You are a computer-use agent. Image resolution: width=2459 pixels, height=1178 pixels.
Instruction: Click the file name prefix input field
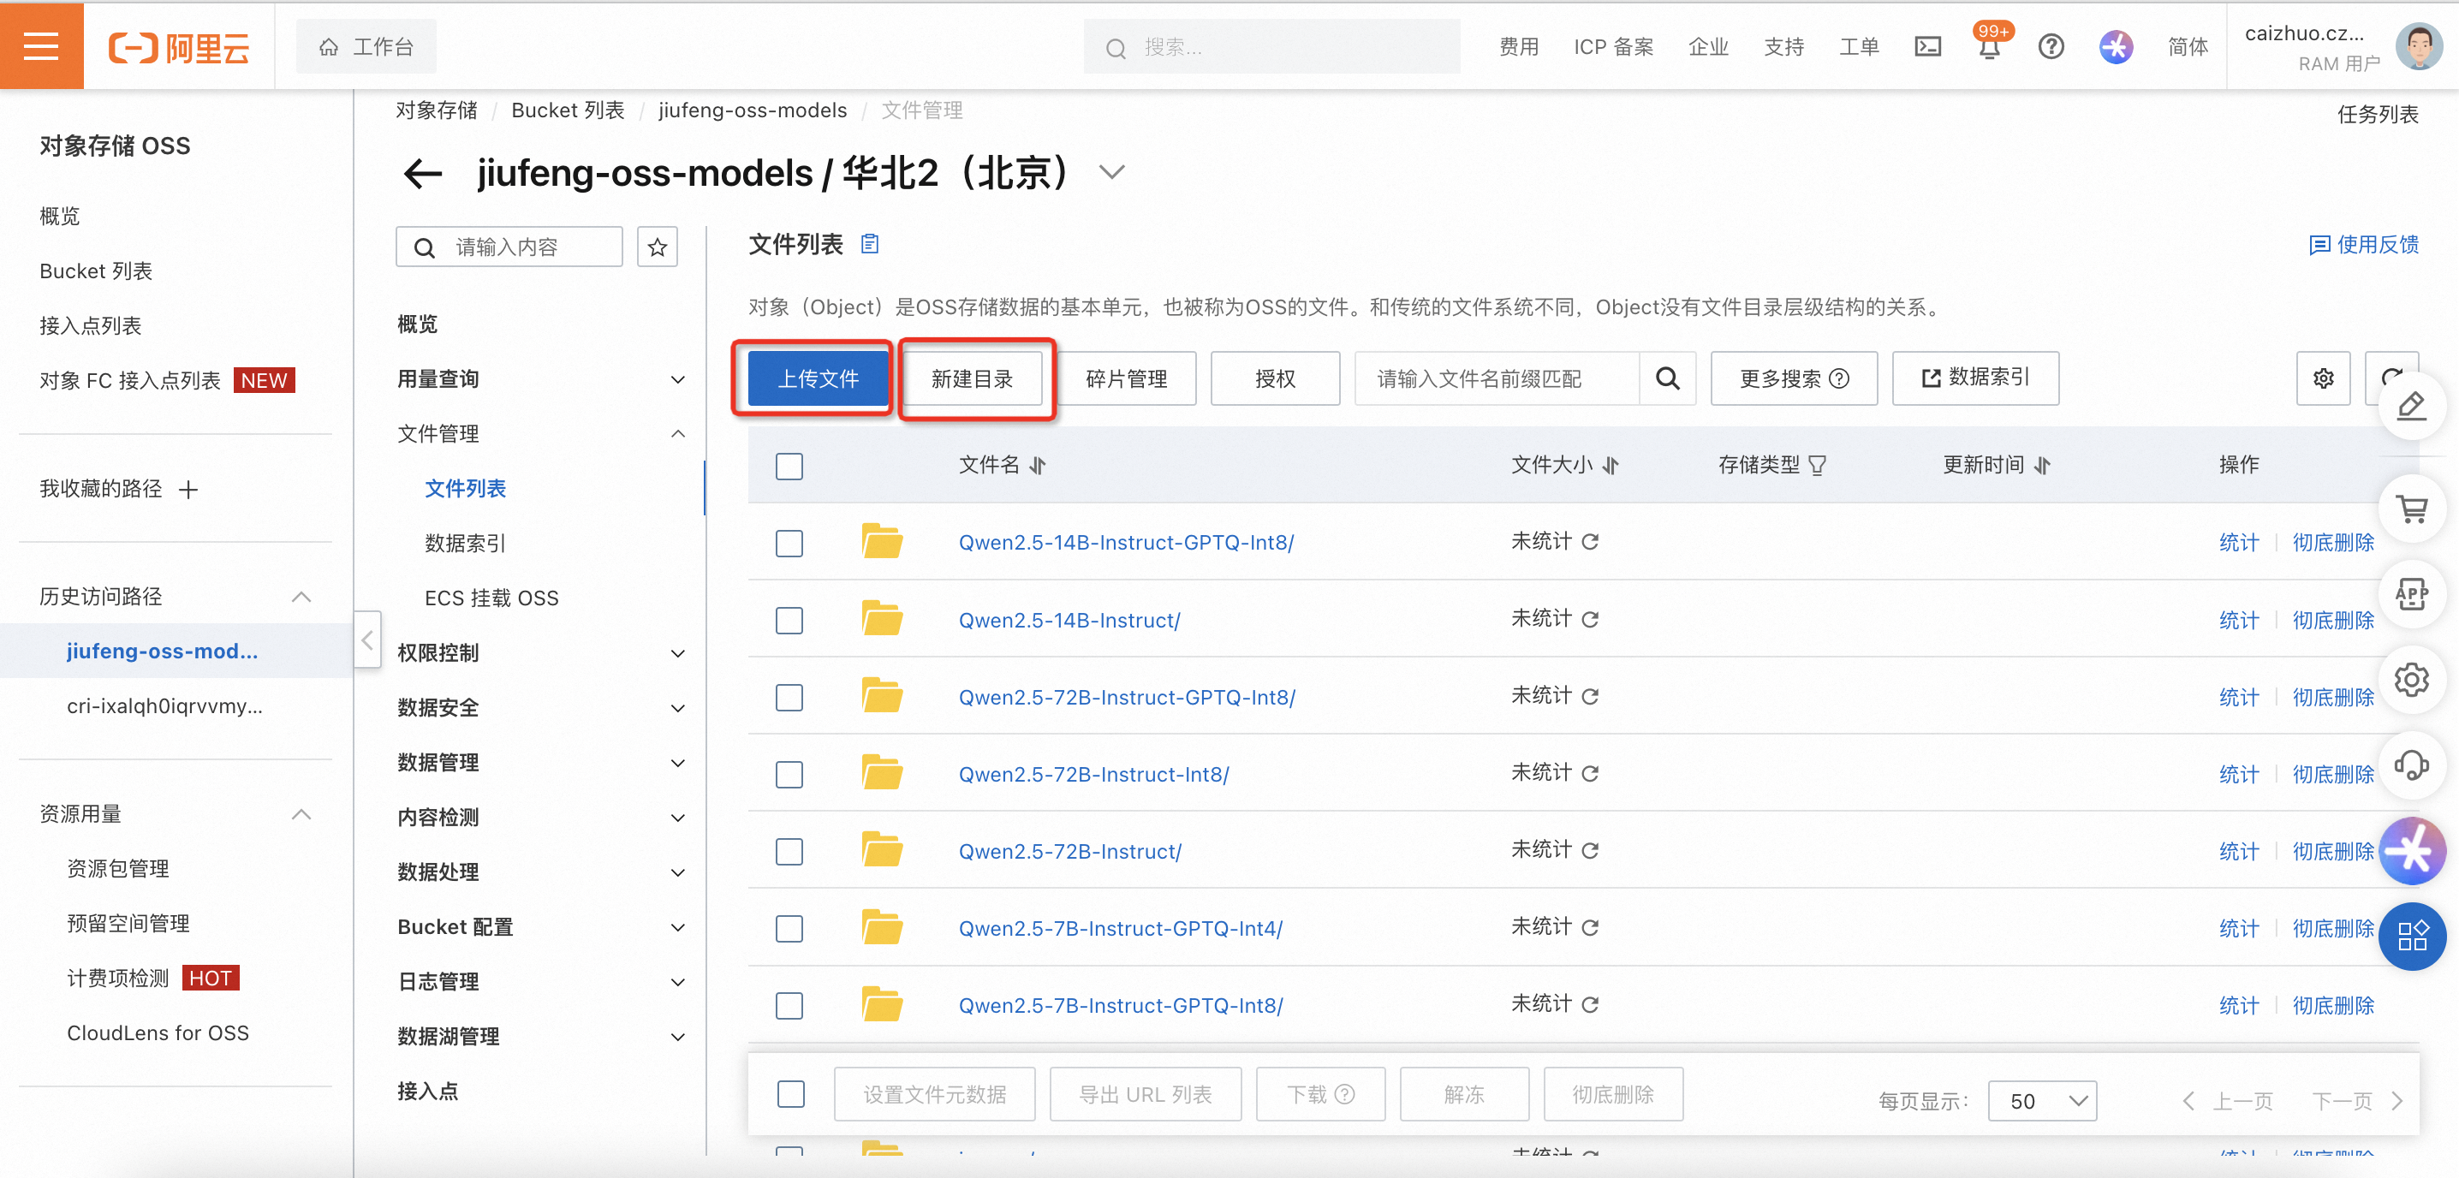[x=1496, y=378]
